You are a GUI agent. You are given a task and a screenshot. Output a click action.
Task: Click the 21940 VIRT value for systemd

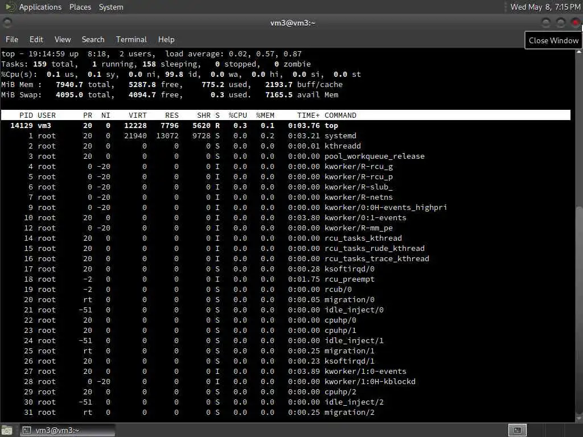coord(136,136)
